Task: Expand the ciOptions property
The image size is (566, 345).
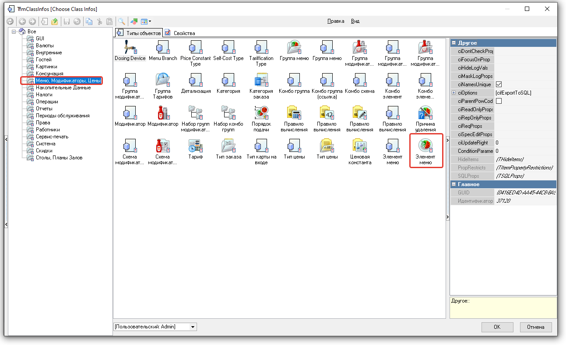Action: 454,93
